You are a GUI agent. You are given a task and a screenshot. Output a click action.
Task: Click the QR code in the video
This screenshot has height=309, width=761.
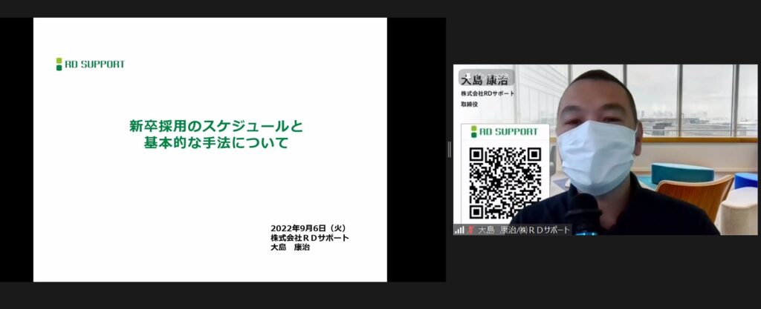pos(505,183)
